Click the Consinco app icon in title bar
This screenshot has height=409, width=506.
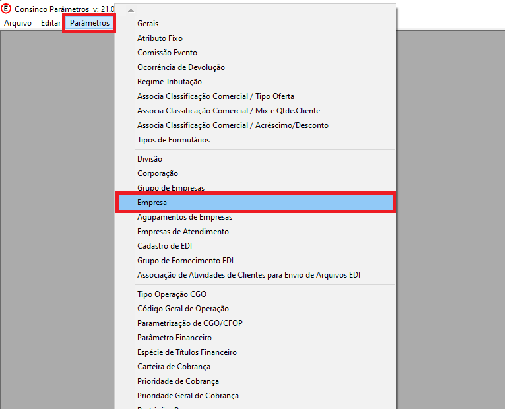coord(6,9)
